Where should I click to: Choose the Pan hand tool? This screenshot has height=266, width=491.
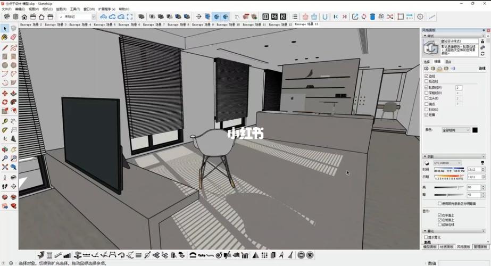point(13,150)
